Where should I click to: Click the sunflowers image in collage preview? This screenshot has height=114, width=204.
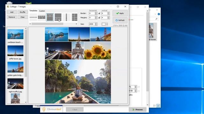(x=98, y=51)
